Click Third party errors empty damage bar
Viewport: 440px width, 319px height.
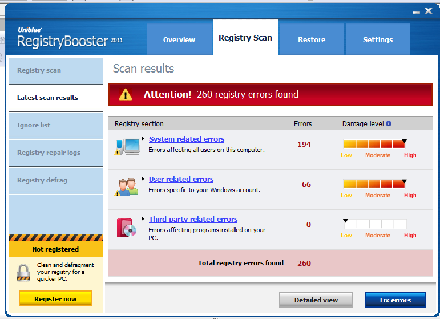375,224
